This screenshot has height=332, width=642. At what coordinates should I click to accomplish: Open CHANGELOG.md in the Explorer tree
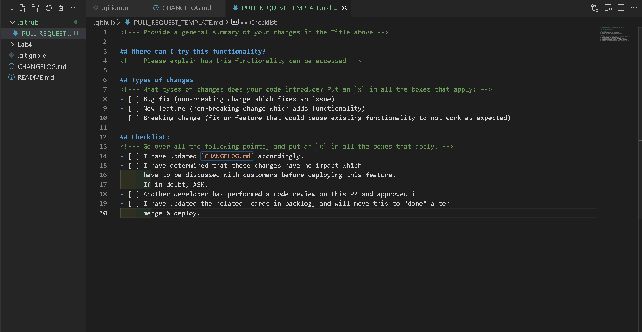(42, 66)
